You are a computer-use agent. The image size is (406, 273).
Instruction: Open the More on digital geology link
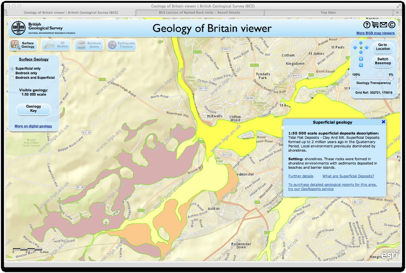(x=33, y=126)
